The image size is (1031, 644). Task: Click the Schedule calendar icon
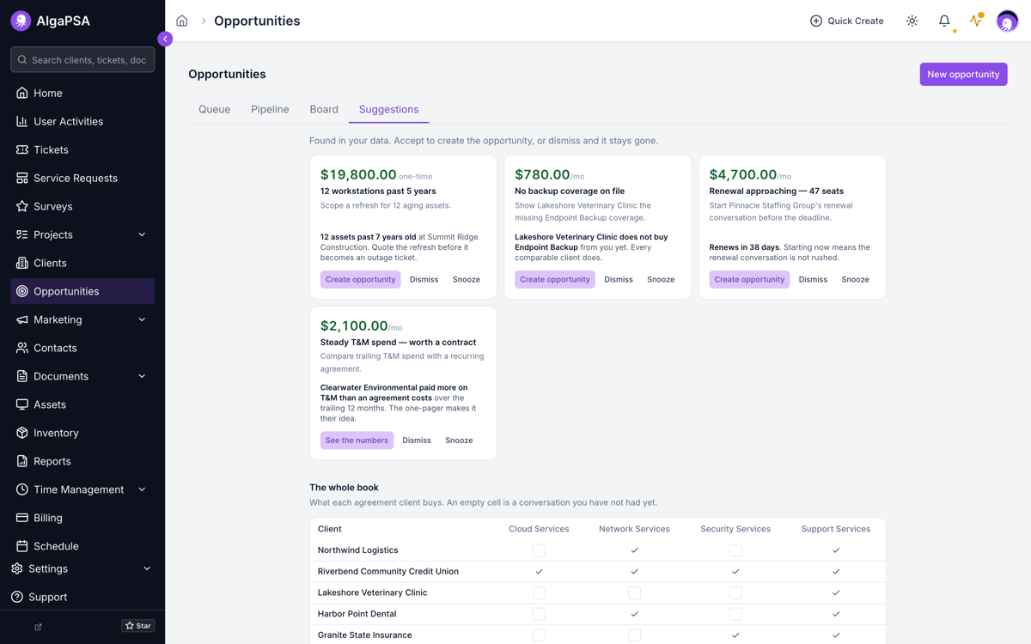22,546
